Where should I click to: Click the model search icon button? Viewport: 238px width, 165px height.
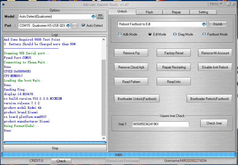[x=100, y=16]
